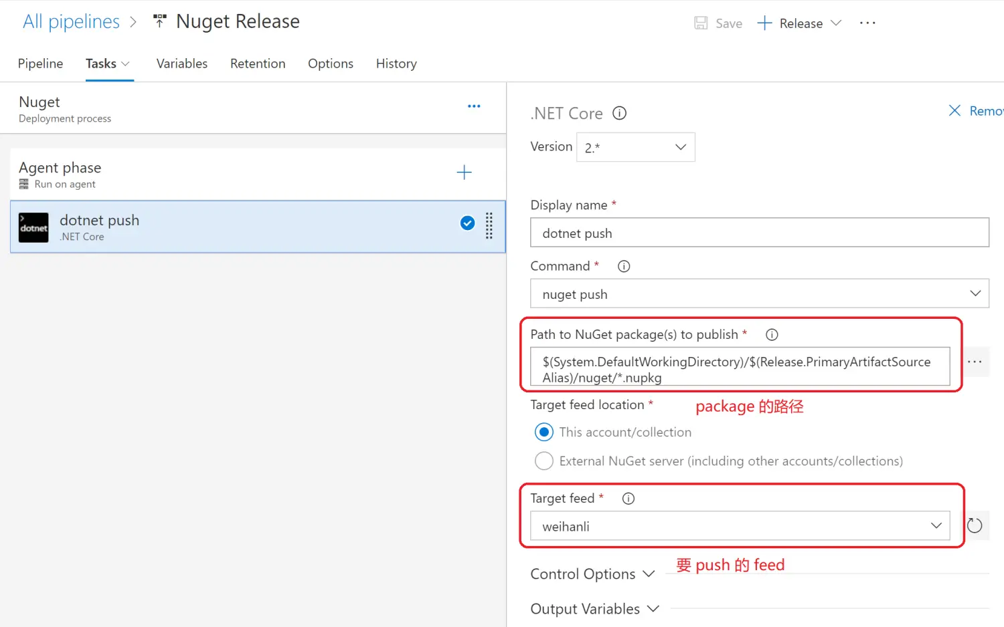Viewport: 1004px width, 627px height.
Task: Click the Remove link text
Action: click(x=987, y=111)
